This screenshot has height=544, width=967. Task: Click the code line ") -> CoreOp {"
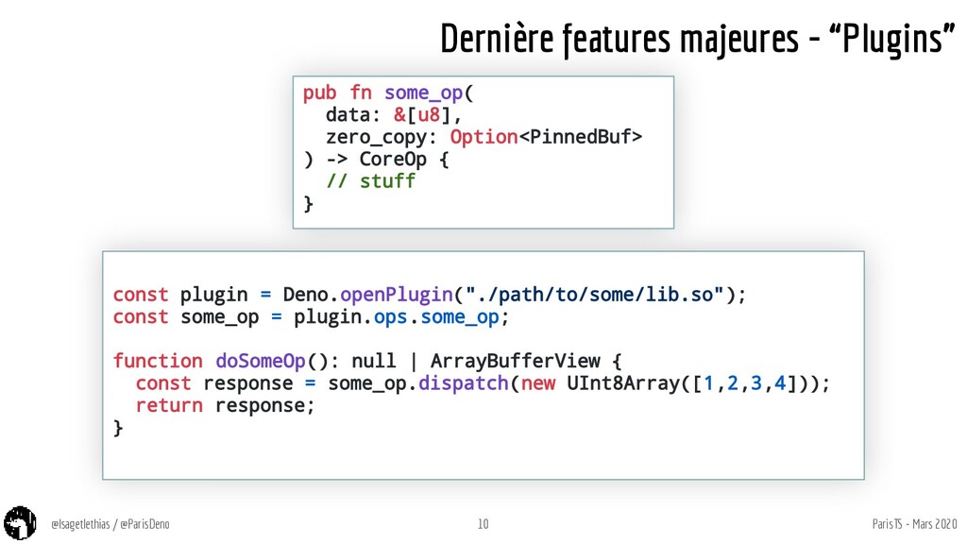coord(376,159)
